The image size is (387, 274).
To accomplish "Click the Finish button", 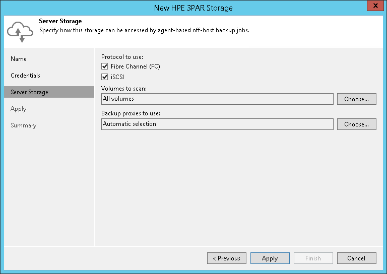I will pyautogui.click(x=313, y=258).
